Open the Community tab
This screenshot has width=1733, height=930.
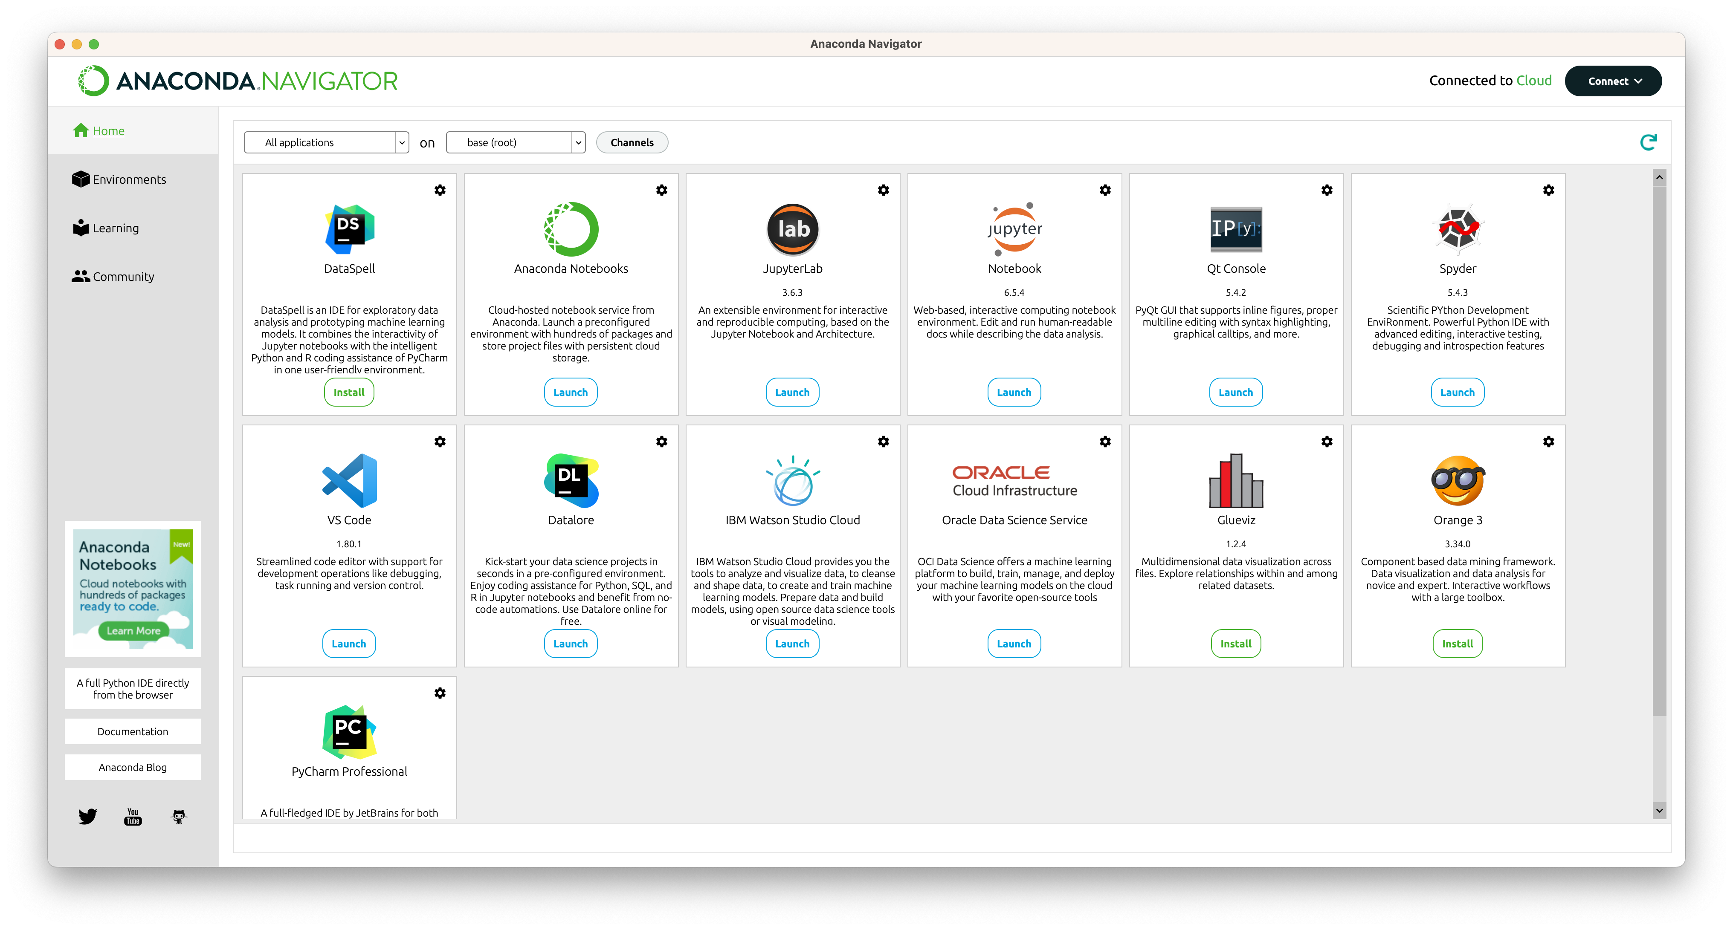point(123,276)
